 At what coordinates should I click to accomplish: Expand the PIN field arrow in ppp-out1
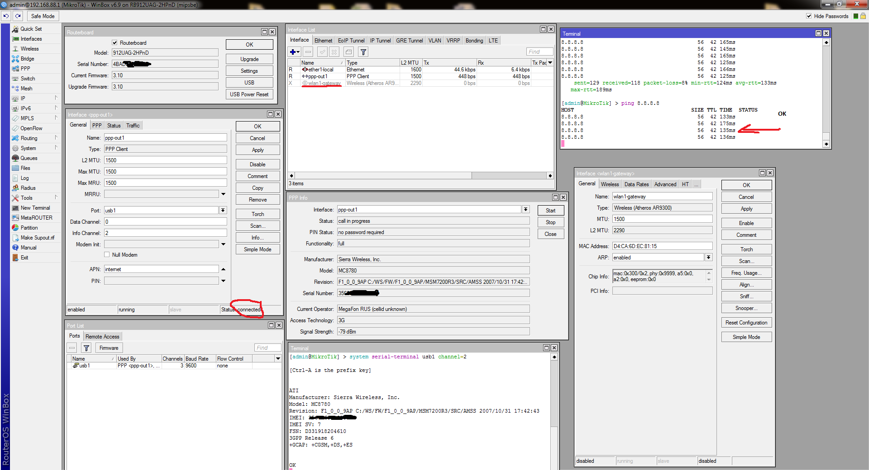coord(223,281)
